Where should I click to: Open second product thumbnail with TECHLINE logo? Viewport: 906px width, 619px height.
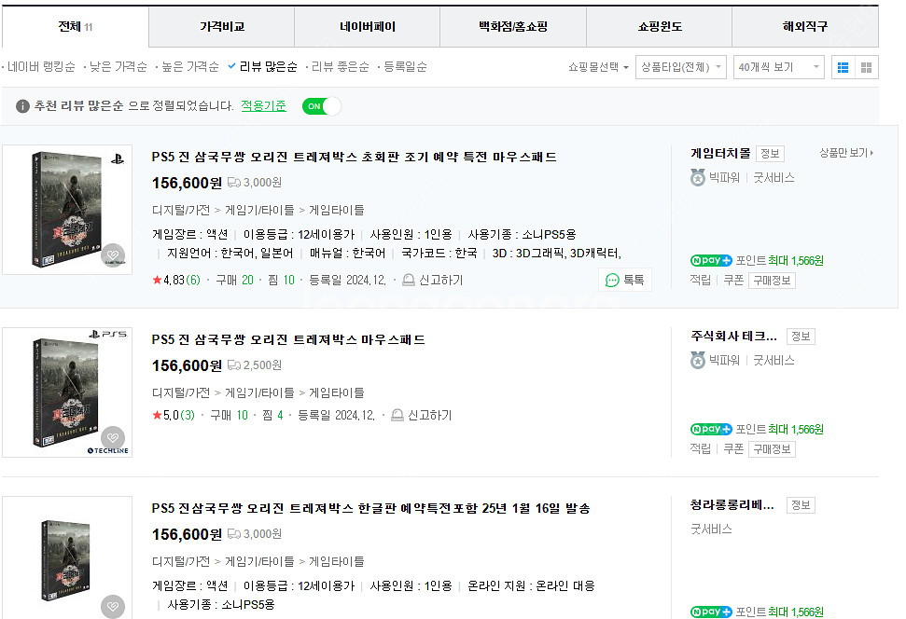point(67,392)
